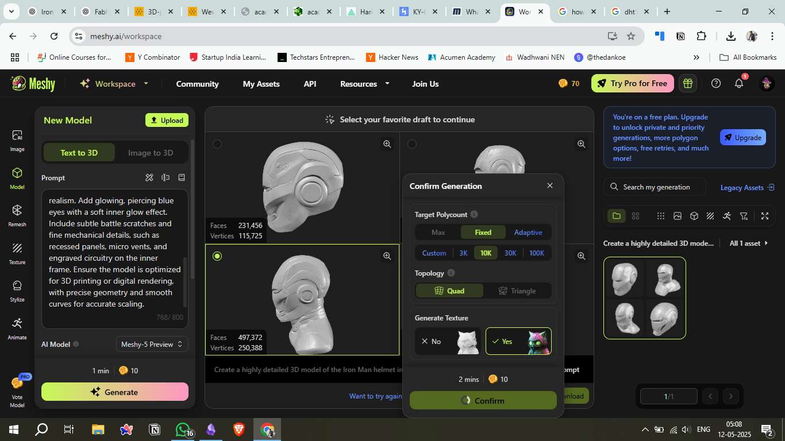785x441 pixels.
Task: Select the top-left draft radio button
Action: [x=217, y=144]
